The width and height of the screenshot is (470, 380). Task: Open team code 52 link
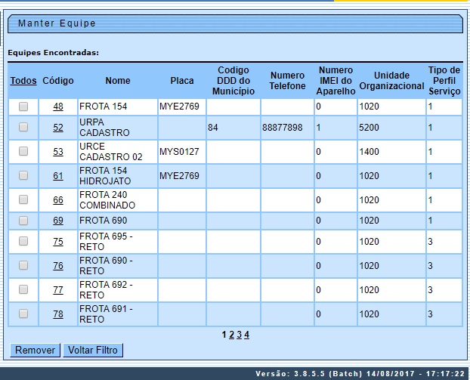[58, 128]
